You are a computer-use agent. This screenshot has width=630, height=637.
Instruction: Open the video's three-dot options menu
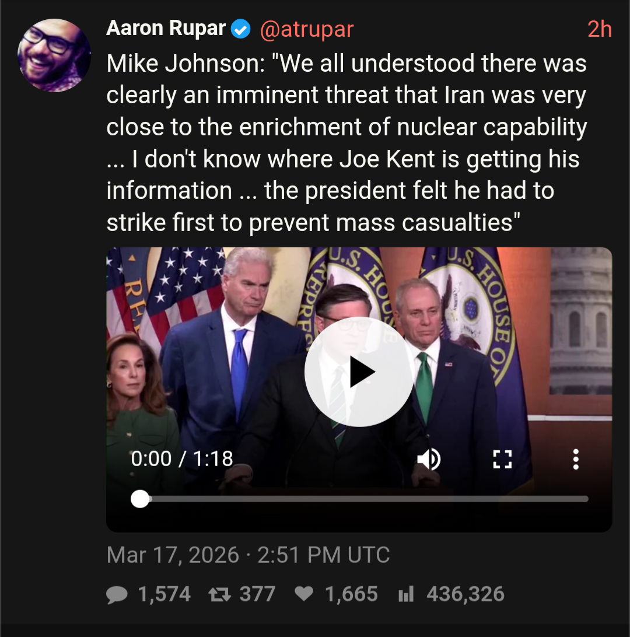[576, 459]
